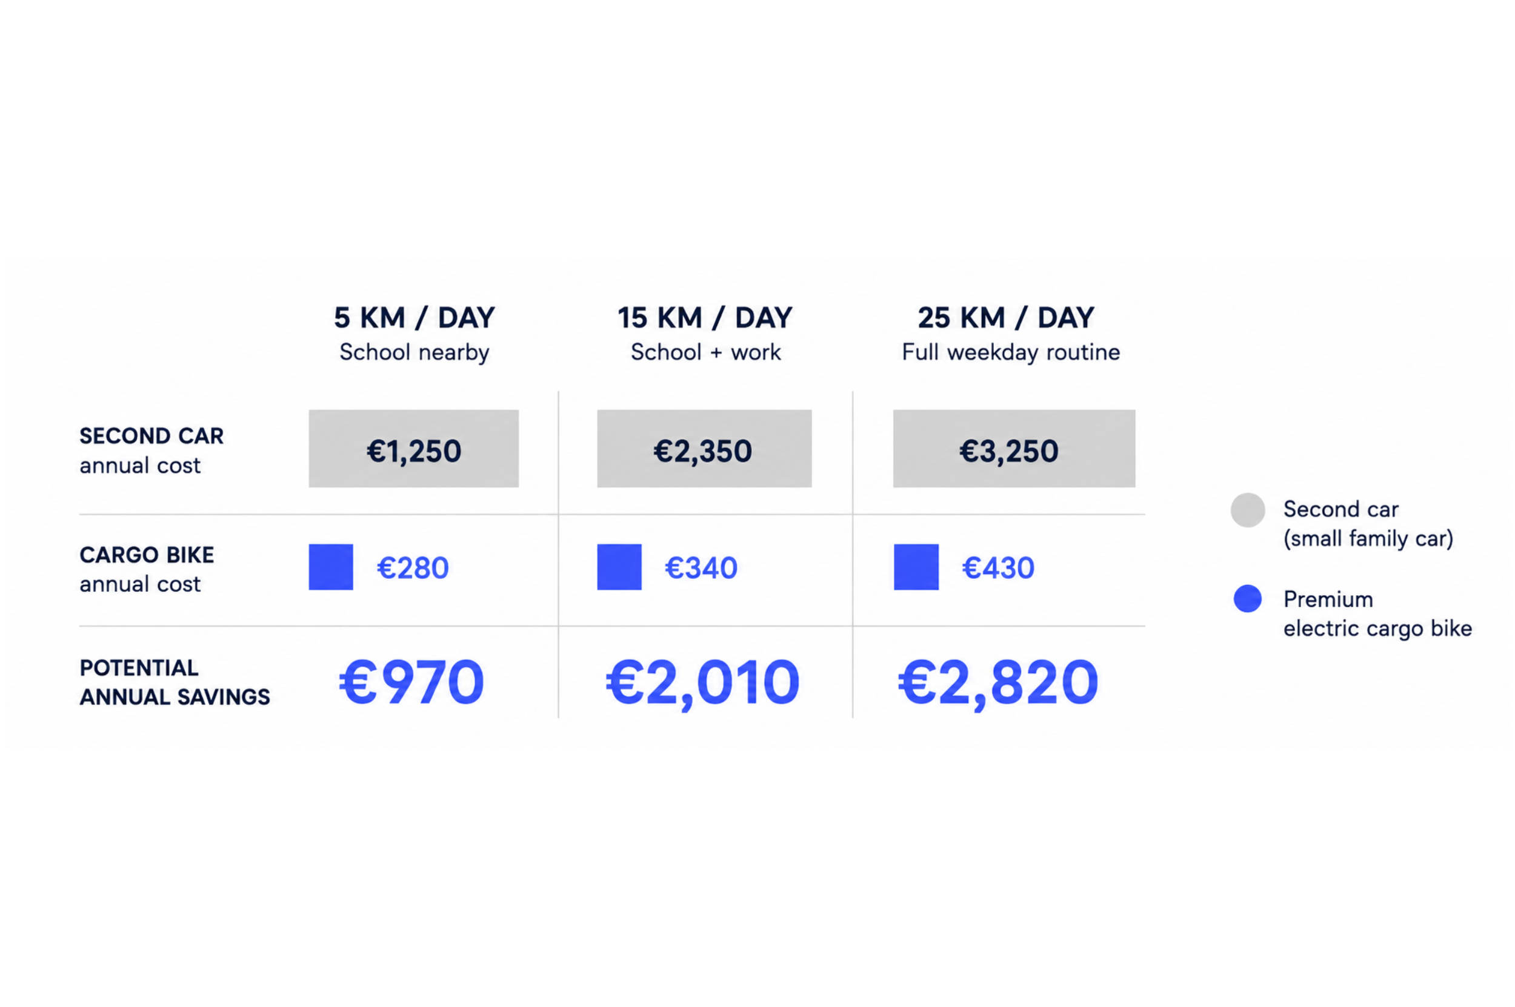Select the €3,250 second car cost box
The height and width of the screenshot is (1007, 1515).
pyautogui.click(x=1014, y=449)
